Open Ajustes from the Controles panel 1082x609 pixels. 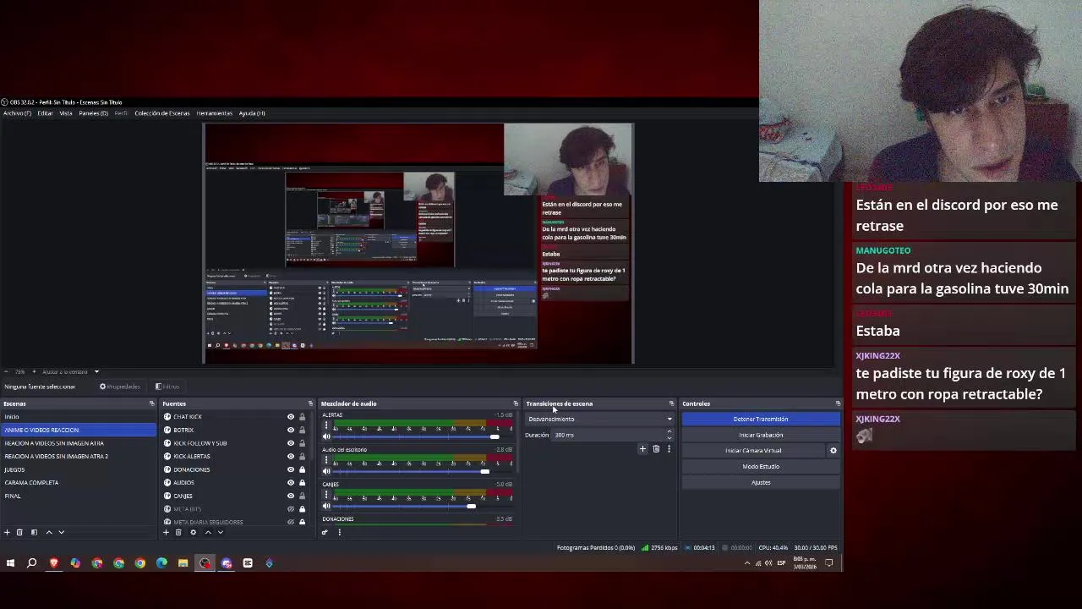(761, 482)
